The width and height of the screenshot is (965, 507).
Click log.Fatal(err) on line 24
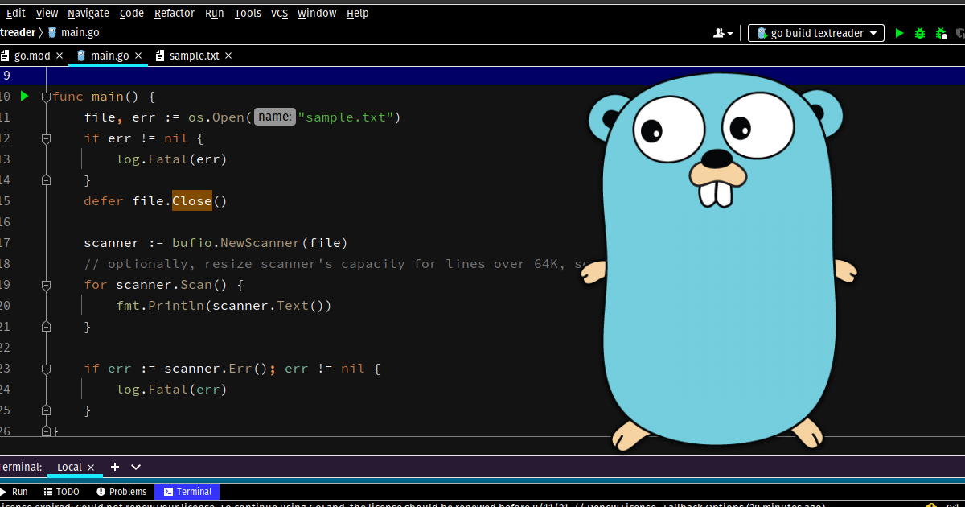click(171, 390)
